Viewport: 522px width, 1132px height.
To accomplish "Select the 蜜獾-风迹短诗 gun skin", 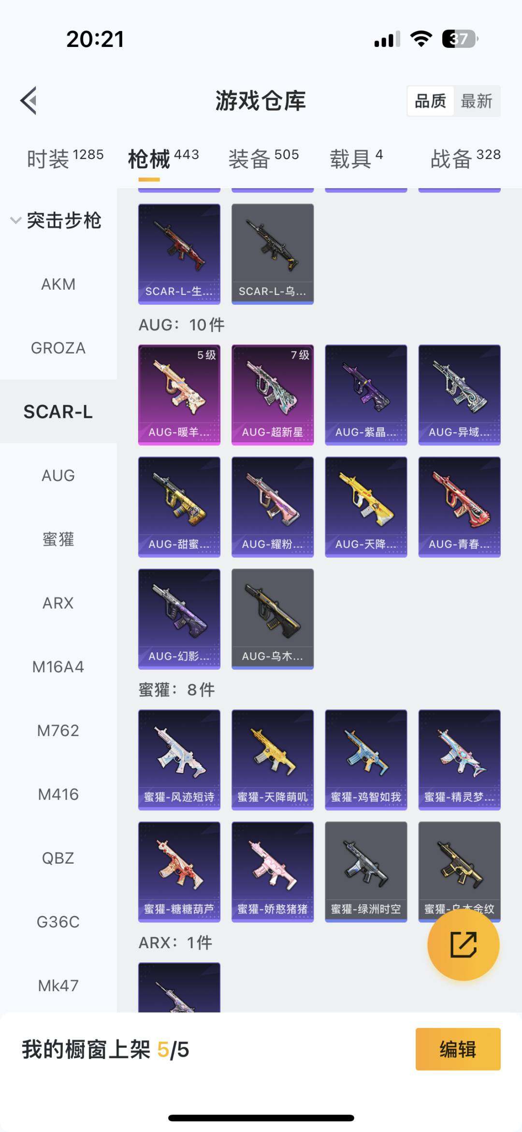I will [x=179, y=760].
